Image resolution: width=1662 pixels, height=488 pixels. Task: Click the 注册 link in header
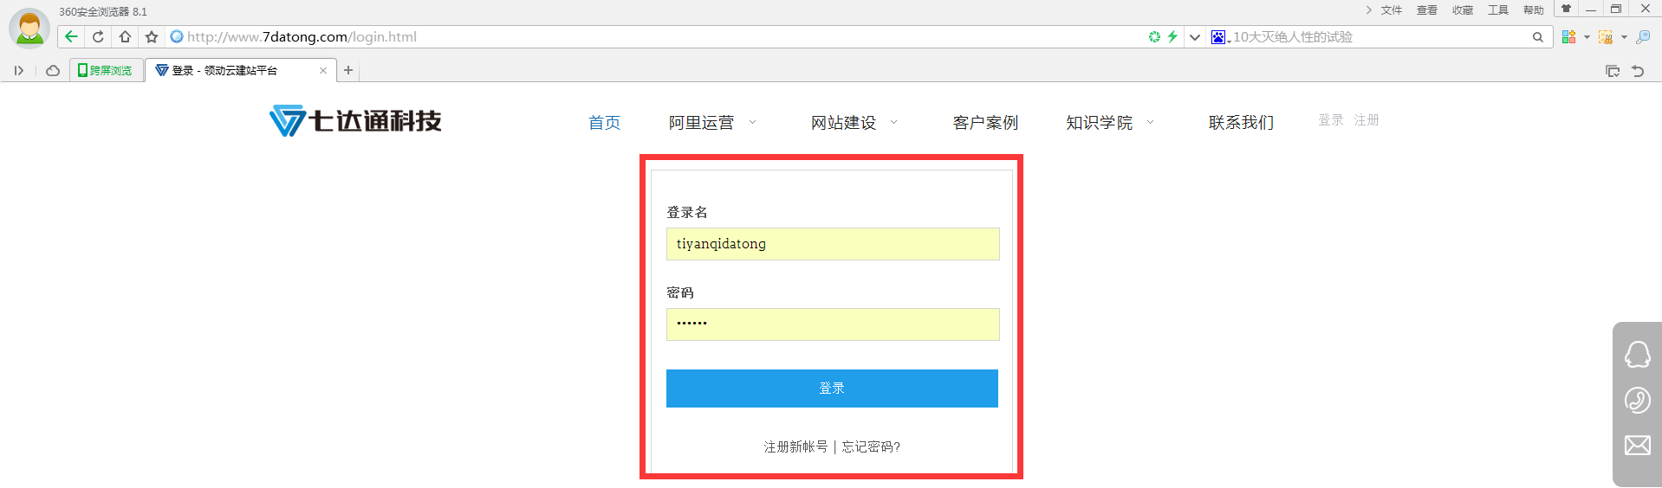1367,120
